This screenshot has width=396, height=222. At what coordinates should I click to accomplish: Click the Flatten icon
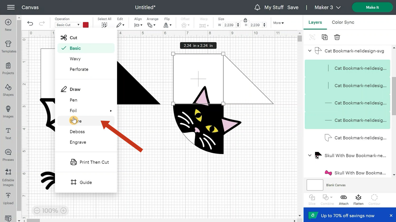(358, 200)
